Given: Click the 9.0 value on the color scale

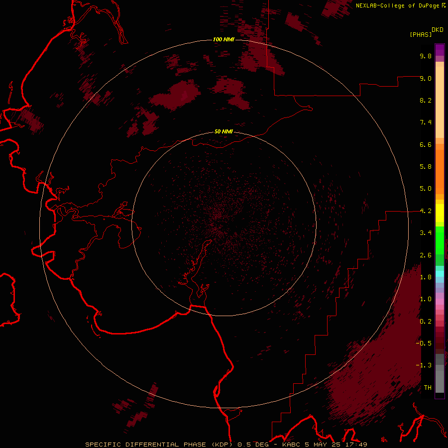Looking at the screenshot, I should (426, 78).
